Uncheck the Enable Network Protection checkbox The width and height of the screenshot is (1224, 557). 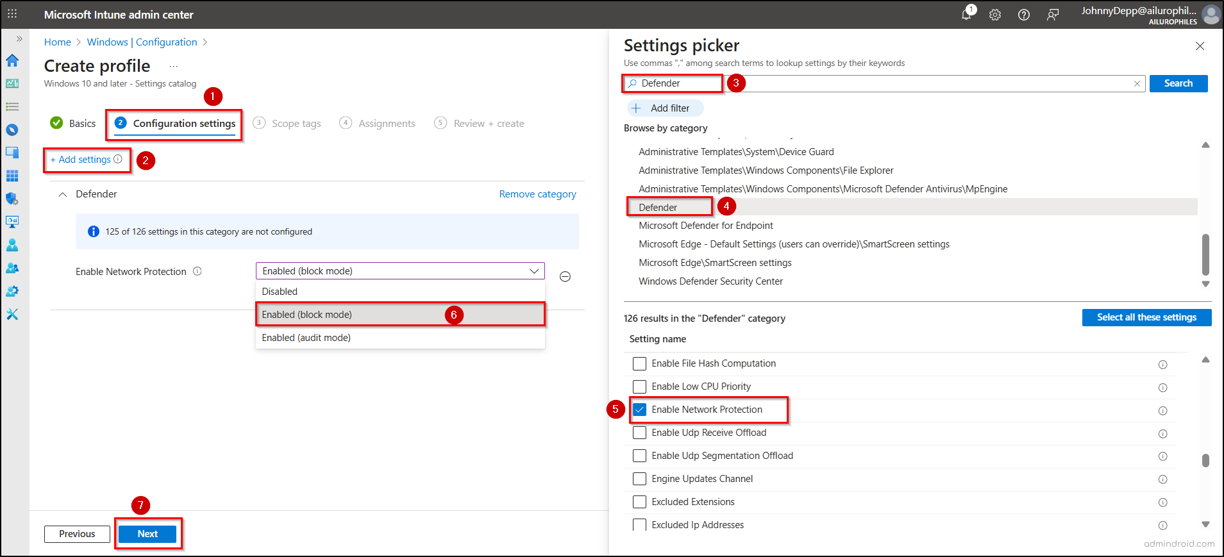click(639, 410)
